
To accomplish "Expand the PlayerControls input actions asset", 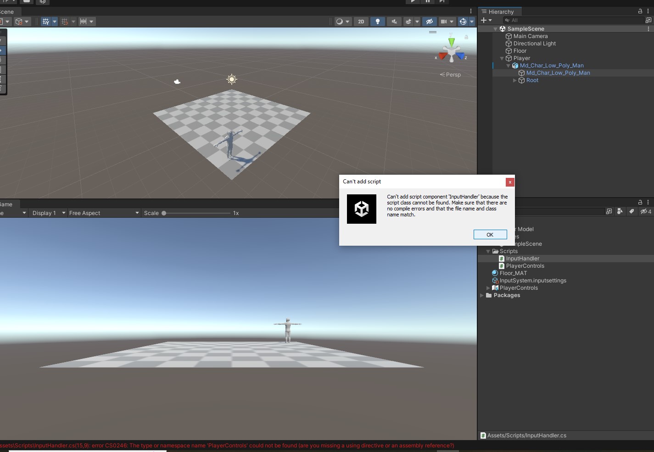I will (488, 288).
